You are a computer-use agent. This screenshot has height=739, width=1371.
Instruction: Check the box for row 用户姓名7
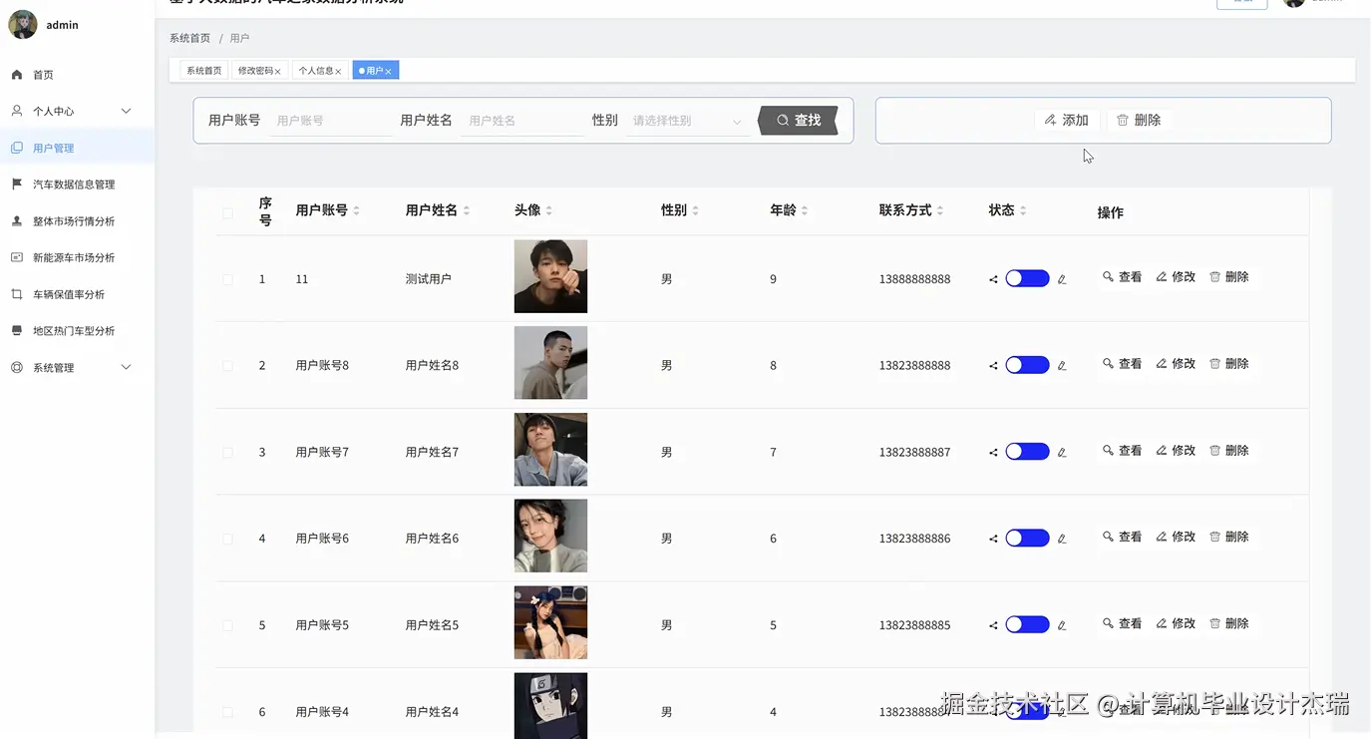point(227,452)
